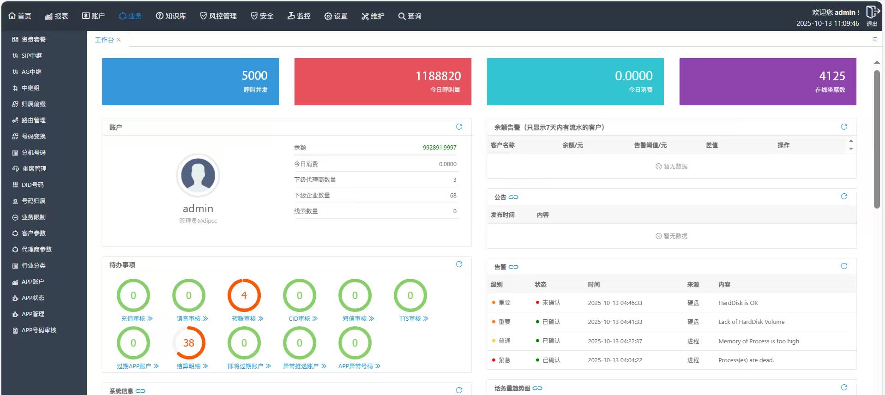Click the link icon beside 告警
This screenshot has width=885, height=395.
513,267
